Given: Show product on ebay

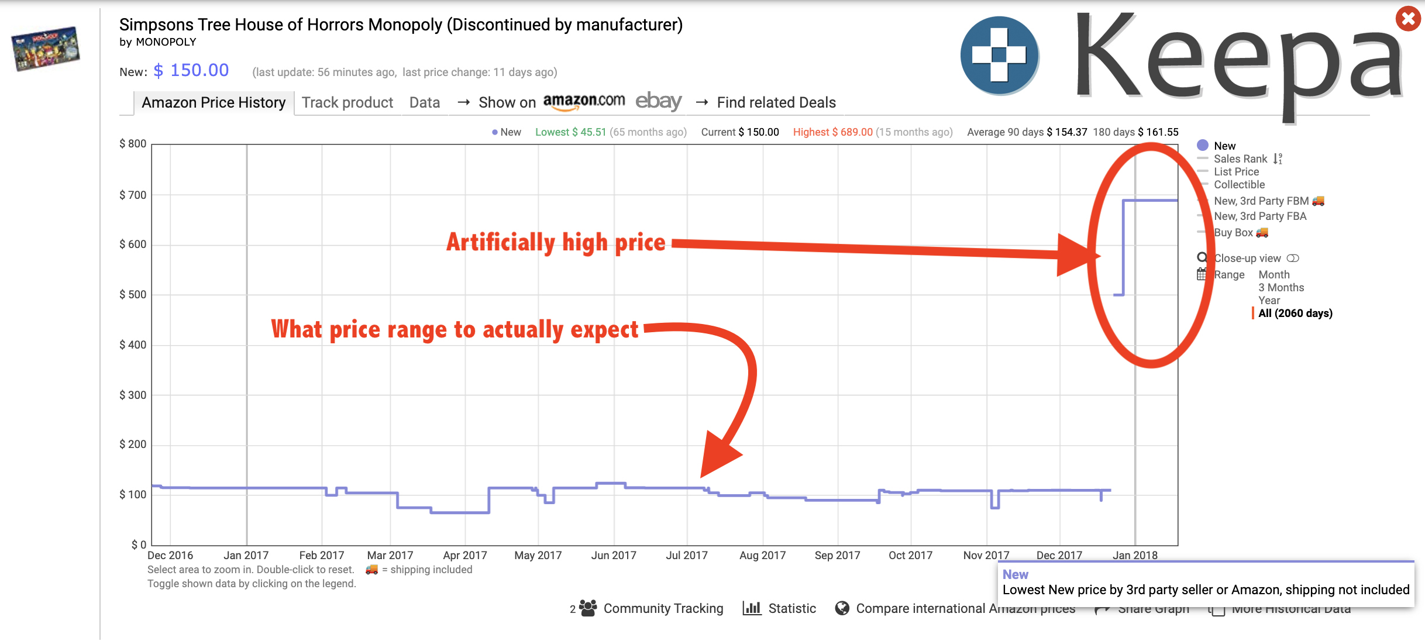Looking at the screenshot, I should click(x=658, y=101).
